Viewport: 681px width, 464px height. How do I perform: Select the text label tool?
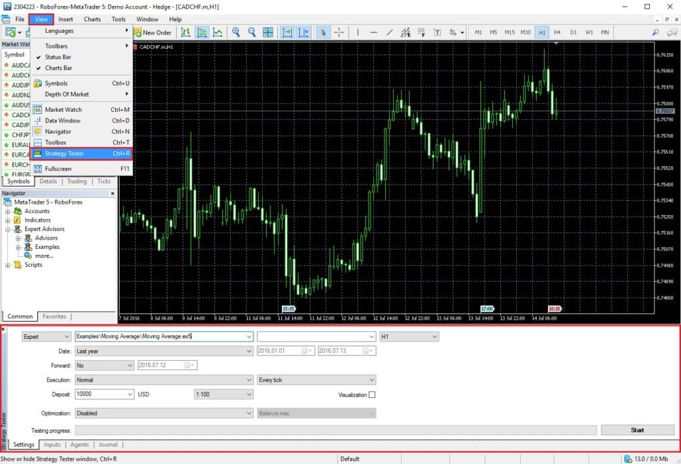pos(438,33)
